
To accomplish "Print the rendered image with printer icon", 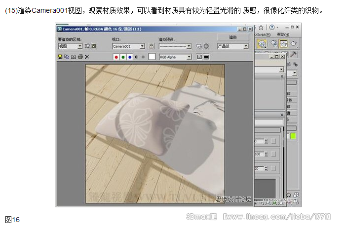I will click(80, 57).
